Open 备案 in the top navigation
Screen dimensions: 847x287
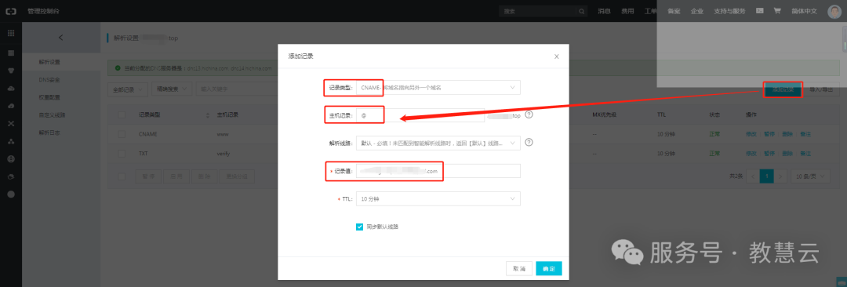(x=674, y=11)
